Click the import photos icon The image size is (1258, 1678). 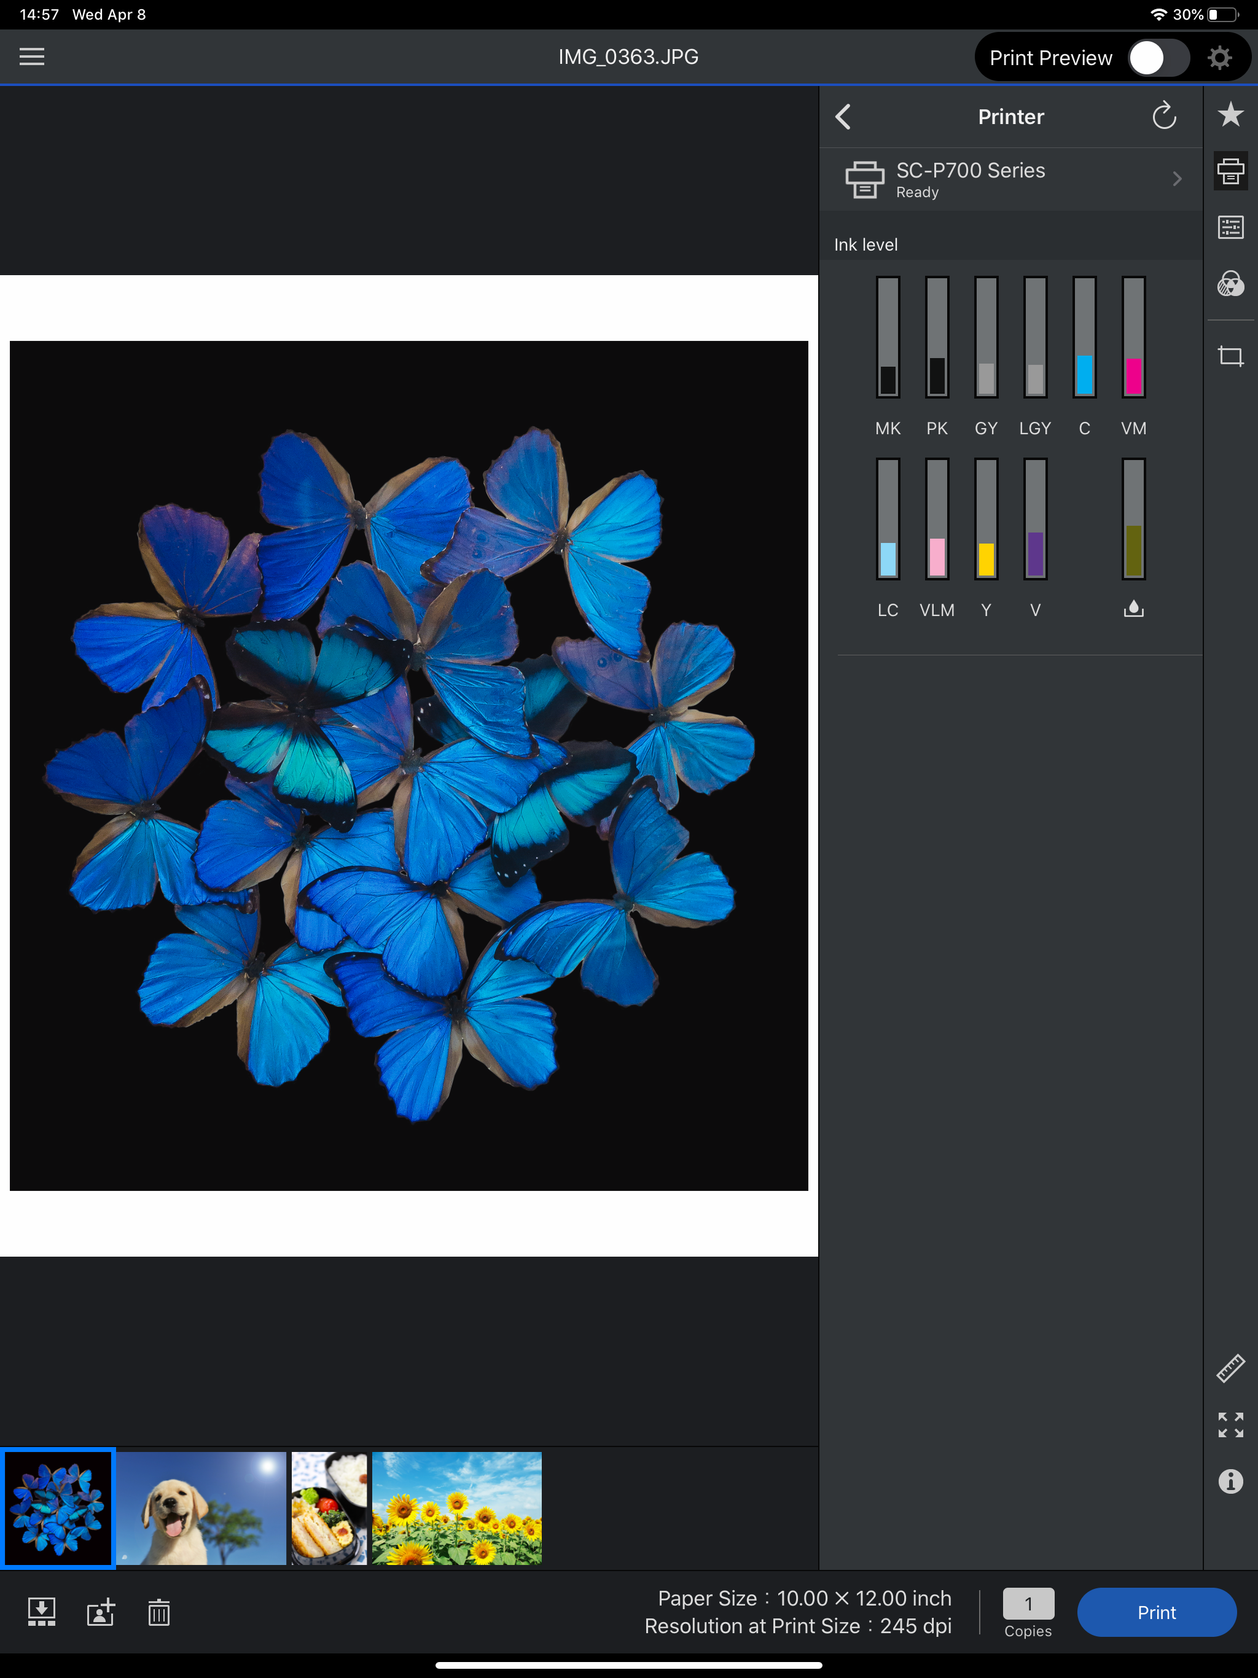pos(42,1612)
